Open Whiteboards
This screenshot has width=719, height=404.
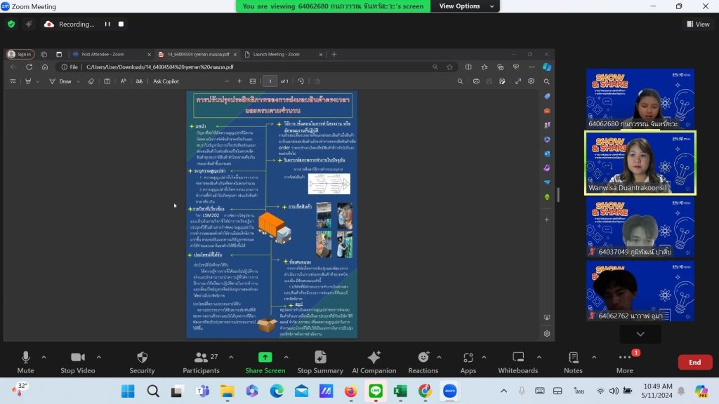[517, 363]
